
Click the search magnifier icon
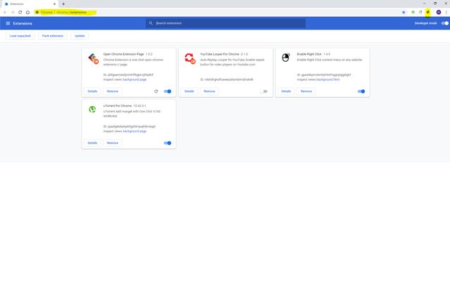click(x=150, y=23)
